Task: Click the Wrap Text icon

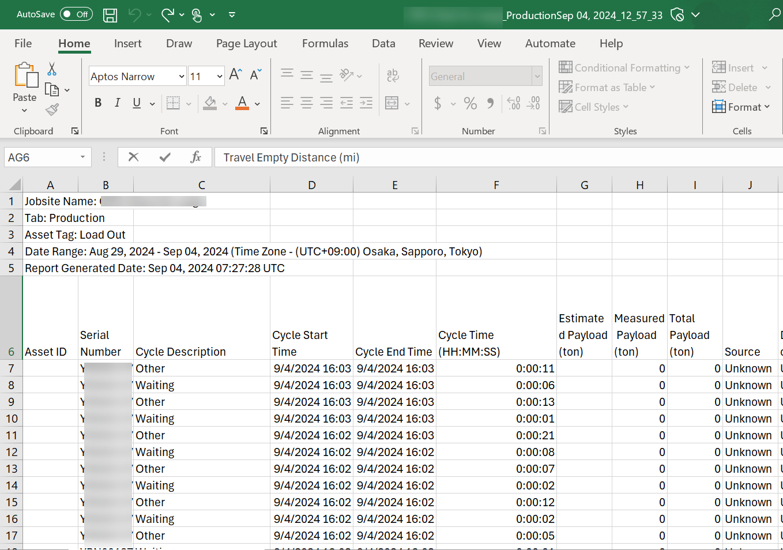Action: point(393,75)
